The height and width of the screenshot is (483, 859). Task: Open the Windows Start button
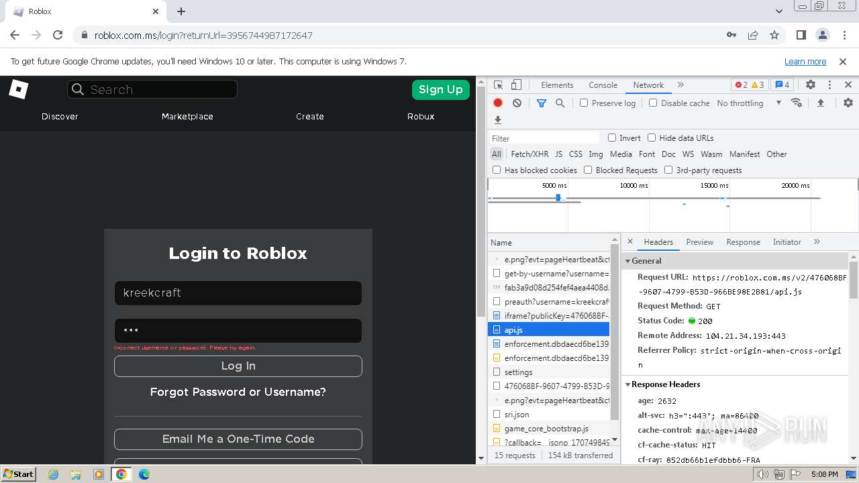pyautogui.click(x=19, y=474)
